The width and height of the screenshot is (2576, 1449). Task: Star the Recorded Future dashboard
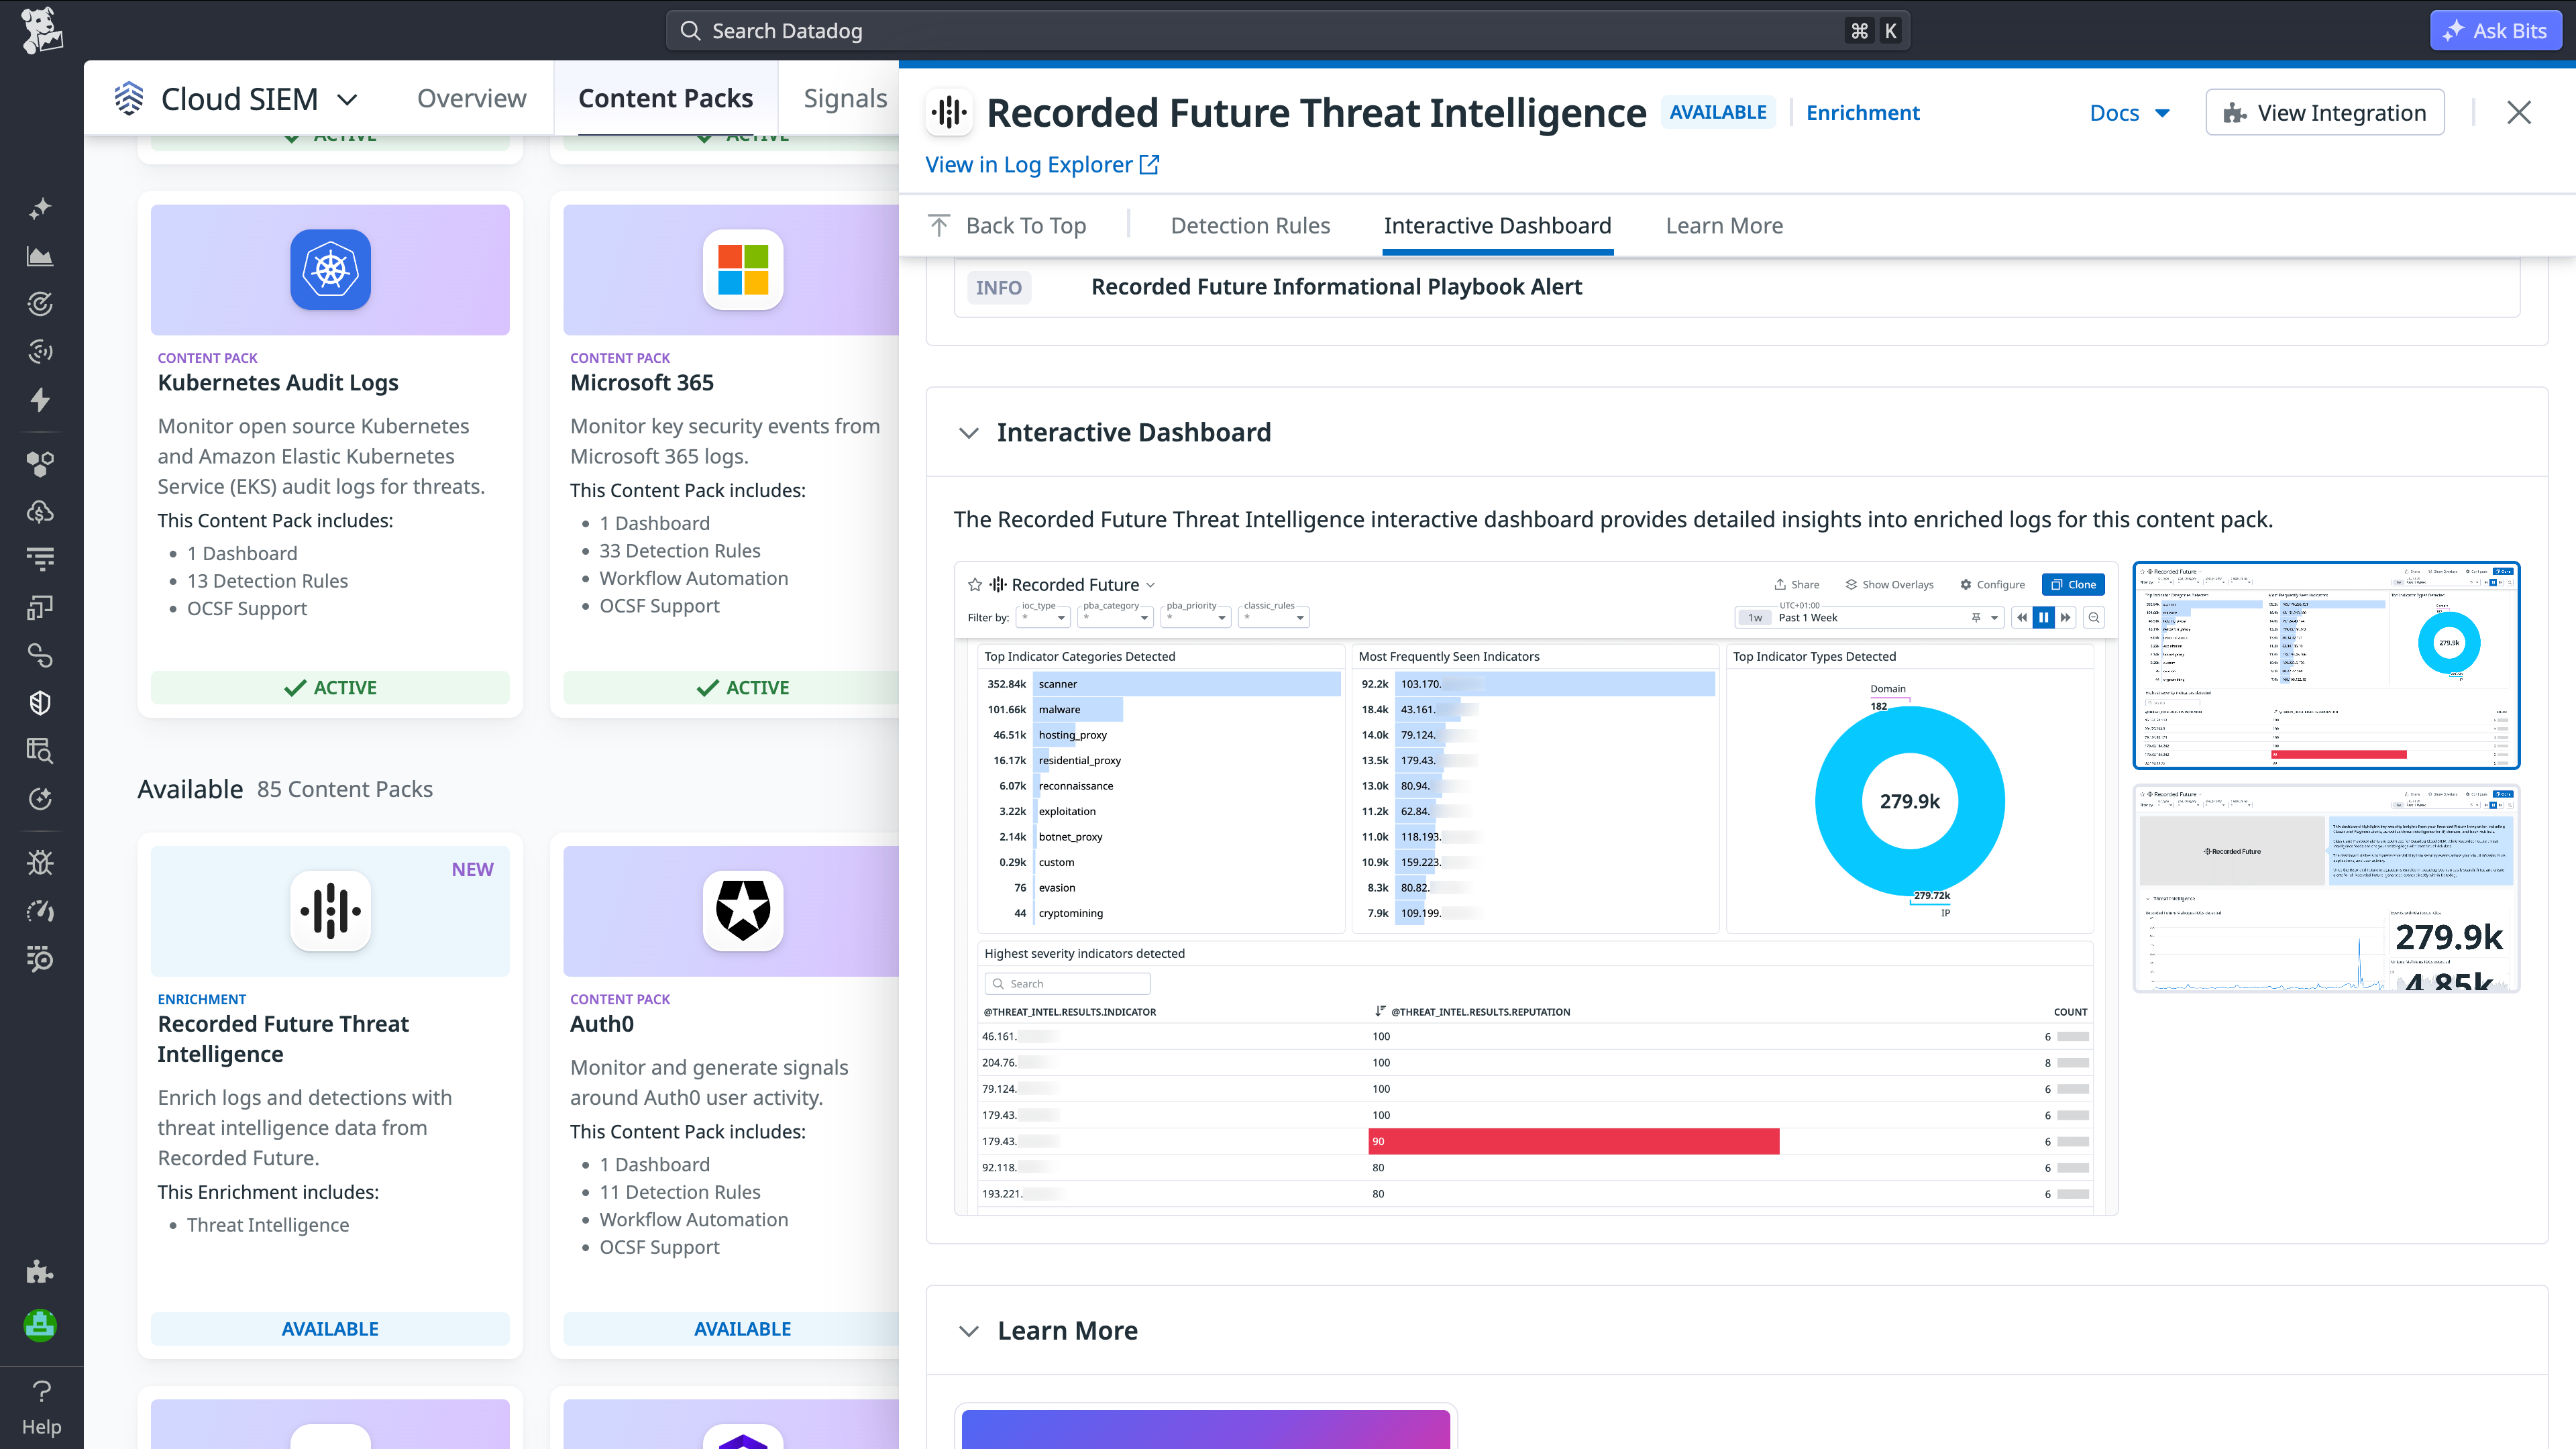pyautogui.click(x=975, y=584)
